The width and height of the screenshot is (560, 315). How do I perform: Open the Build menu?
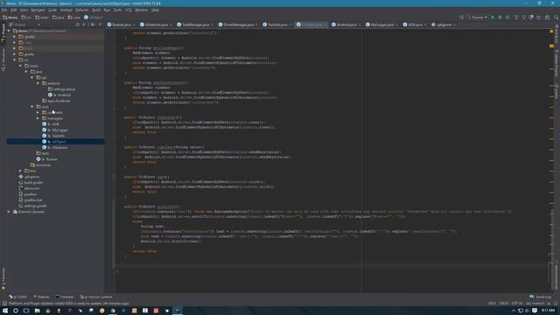[96, 10]
